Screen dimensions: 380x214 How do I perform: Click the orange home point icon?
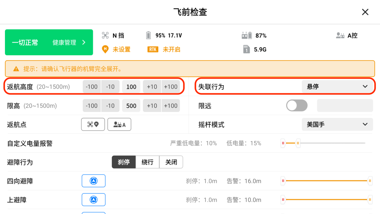[x=105, y=49]
